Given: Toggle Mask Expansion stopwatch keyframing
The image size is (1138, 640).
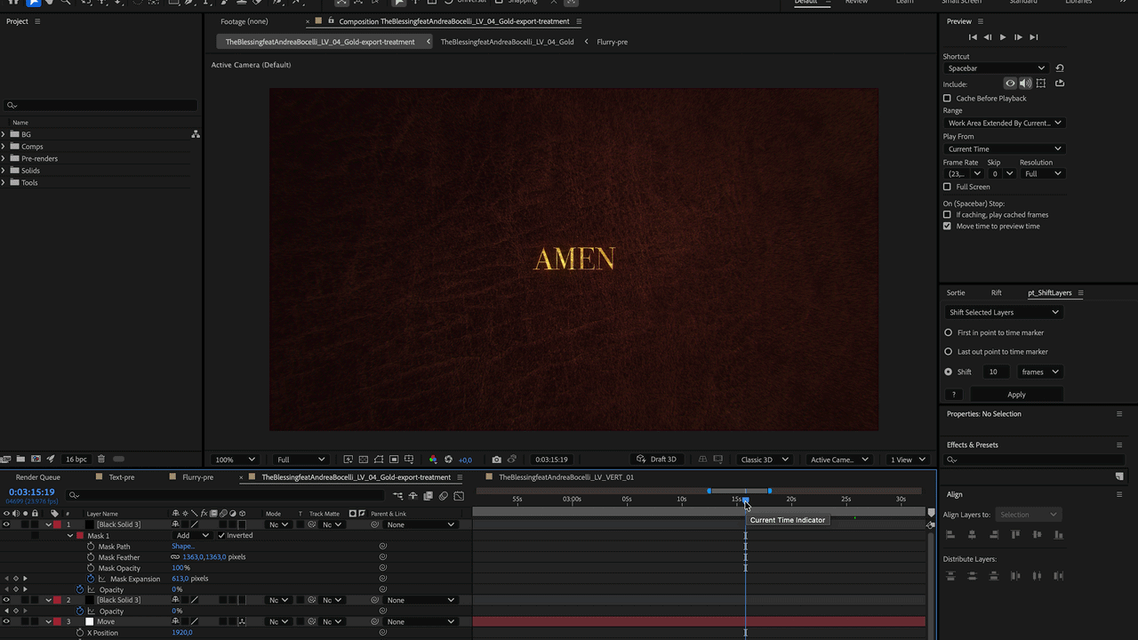Looking at the screenshot, I should pos(91,579).
